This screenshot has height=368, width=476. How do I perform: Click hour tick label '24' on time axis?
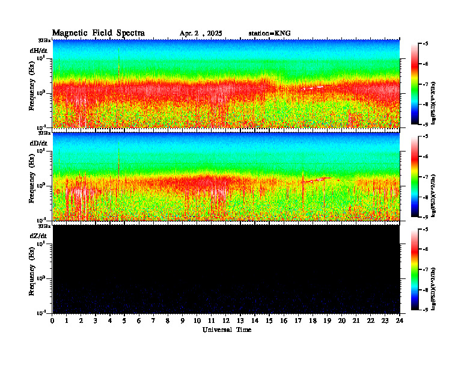(x=400, y=320)
